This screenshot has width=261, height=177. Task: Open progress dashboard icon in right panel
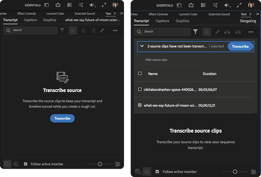click(203, 5)
